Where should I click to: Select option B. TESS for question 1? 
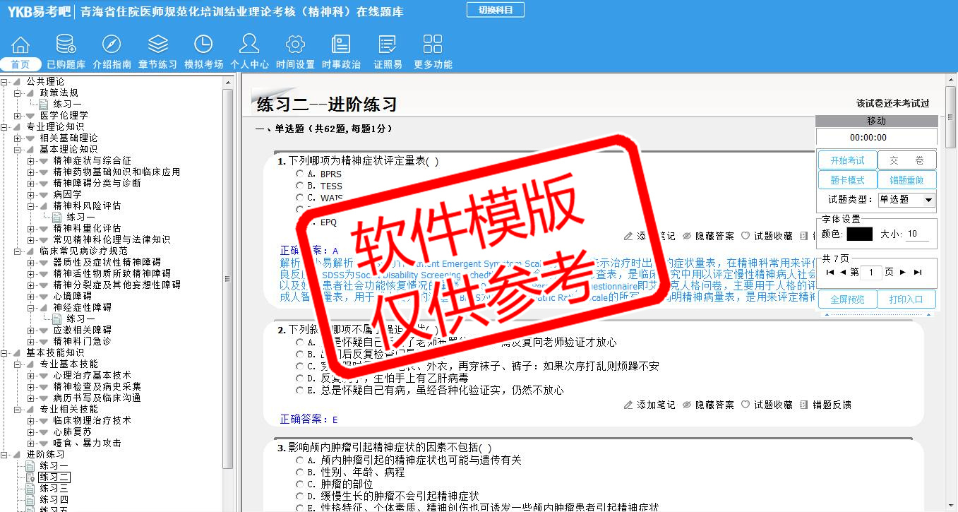(x=300, y=186)
